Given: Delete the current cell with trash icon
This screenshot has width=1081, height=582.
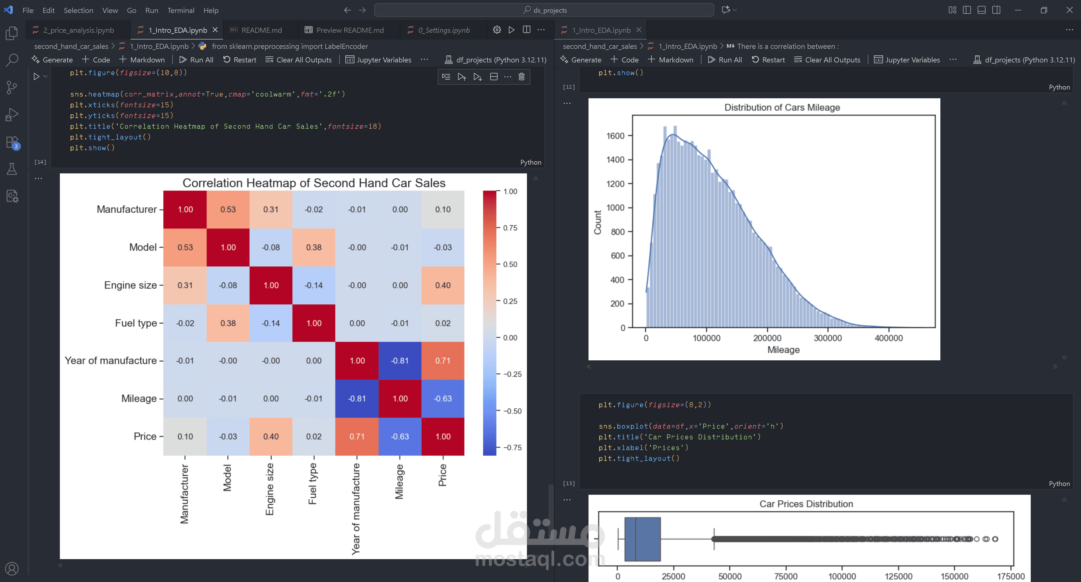Looking at the screenshot, I should tap(521, 77).
